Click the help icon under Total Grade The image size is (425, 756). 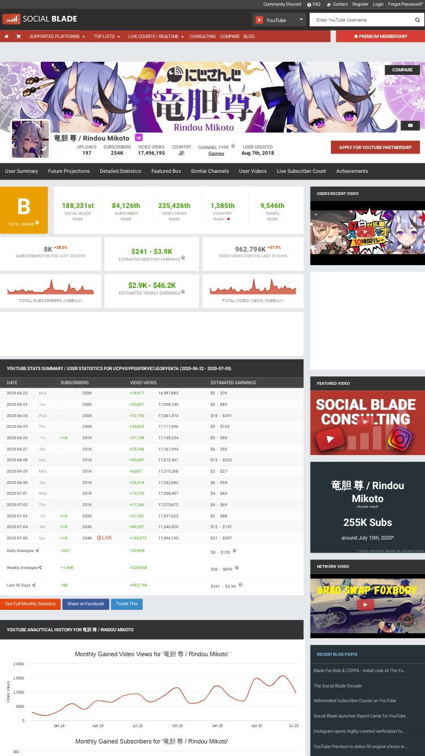(x=37, y=223)
